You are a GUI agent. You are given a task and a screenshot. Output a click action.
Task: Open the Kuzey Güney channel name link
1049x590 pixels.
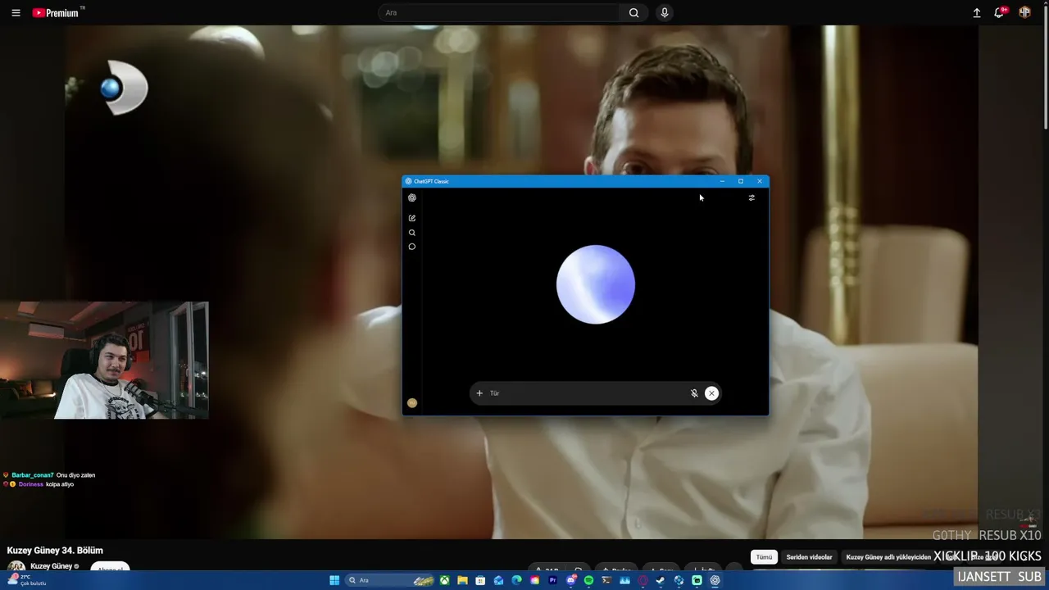51,566
